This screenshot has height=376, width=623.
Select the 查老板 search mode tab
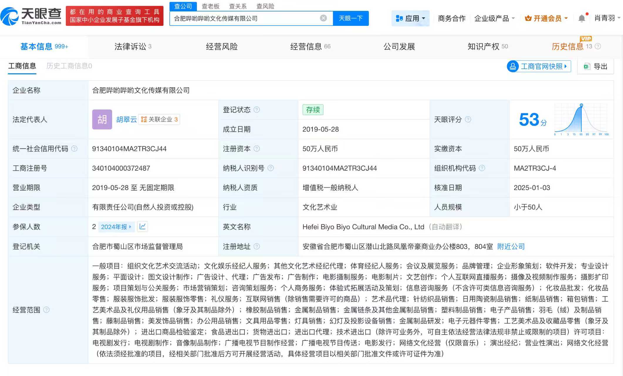click(210, 6)
